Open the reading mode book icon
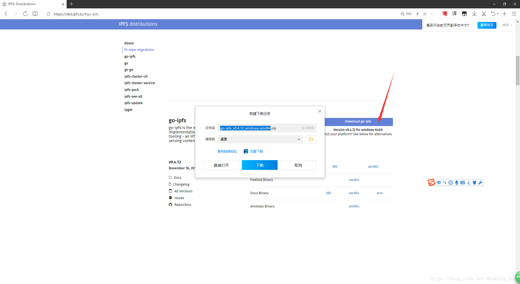The width and height of the screenshot is (520, 284). (x=35, y=14)
